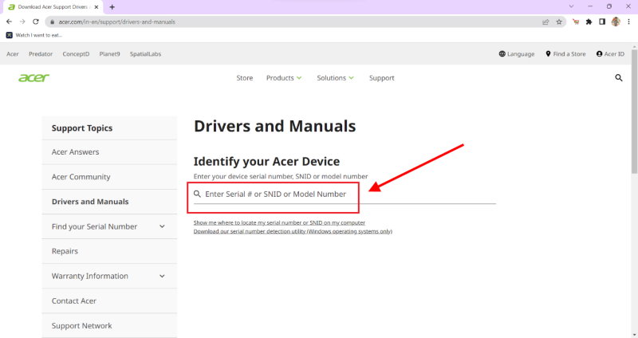The width and height of the screenshot is (638, 338).
Task: Click the globe icon beside Language
Action: (x=502, y=53)
